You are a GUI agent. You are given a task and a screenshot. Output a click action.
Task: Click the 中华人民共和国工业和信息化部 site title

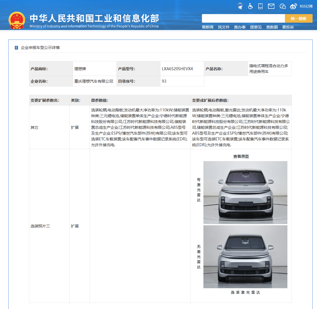tap(94, 18)
